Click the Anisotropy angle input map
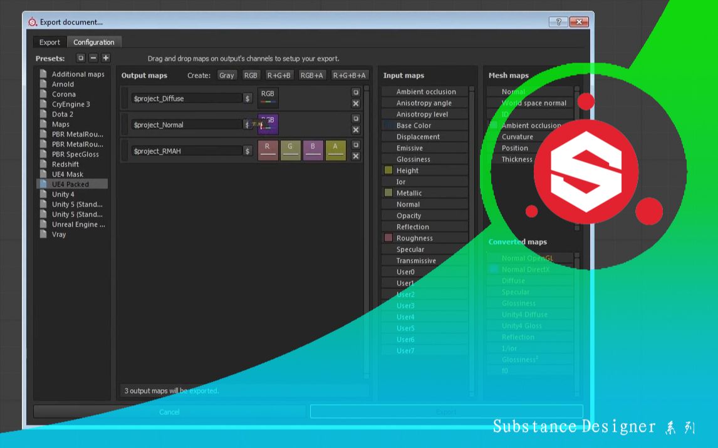Viewport: 718px width, 448px height. coord(425,103)
